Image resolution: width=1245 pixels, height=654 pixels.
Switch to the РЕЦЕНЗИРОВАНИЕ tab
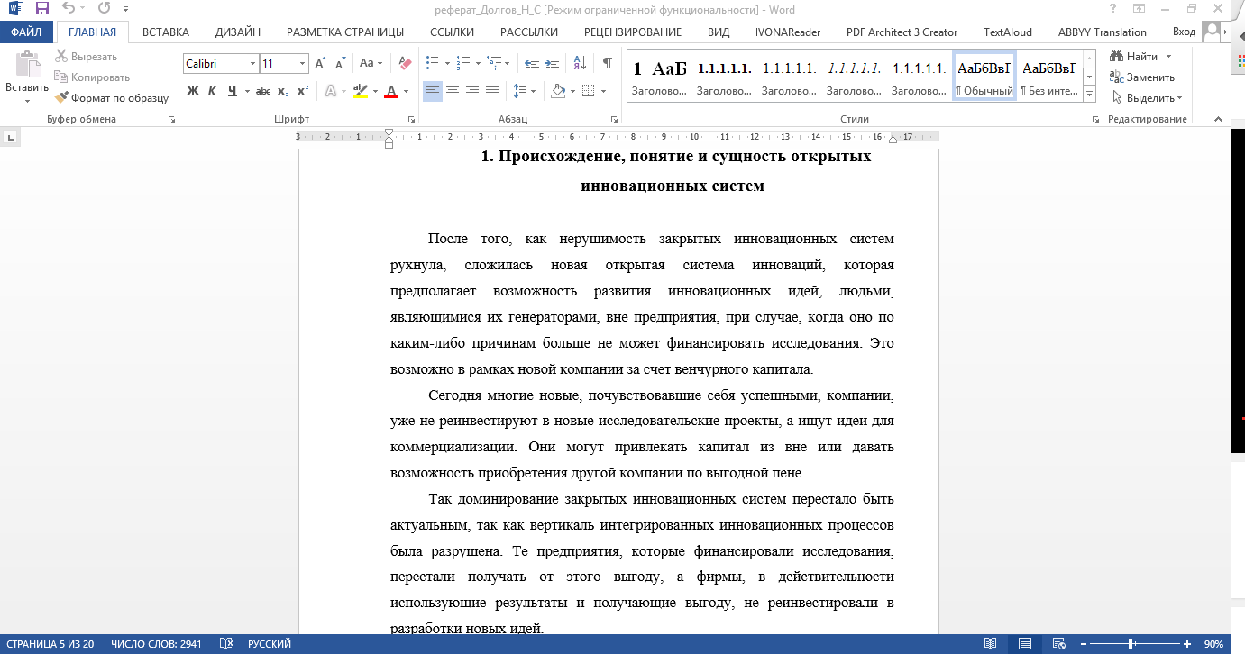click(633, 32)
